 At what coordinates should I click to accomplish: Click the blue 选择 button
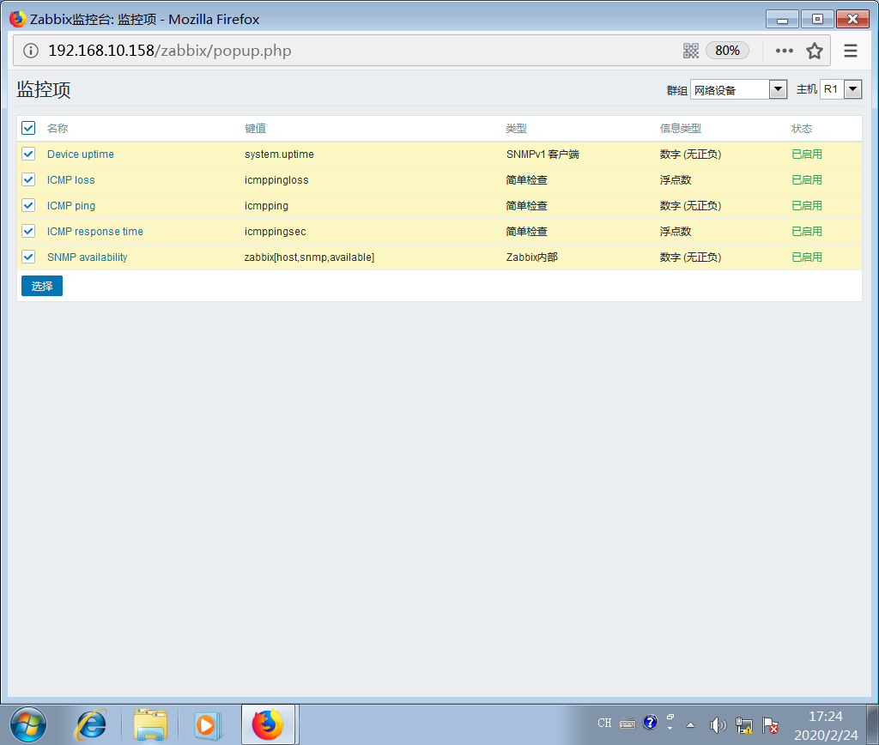(x=42, y=286)
